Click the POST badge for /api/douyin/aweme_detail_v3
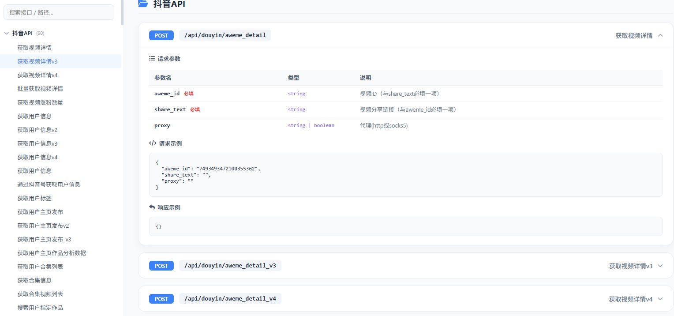The height and width of the screenshot is (316, 674). (161, 266)
